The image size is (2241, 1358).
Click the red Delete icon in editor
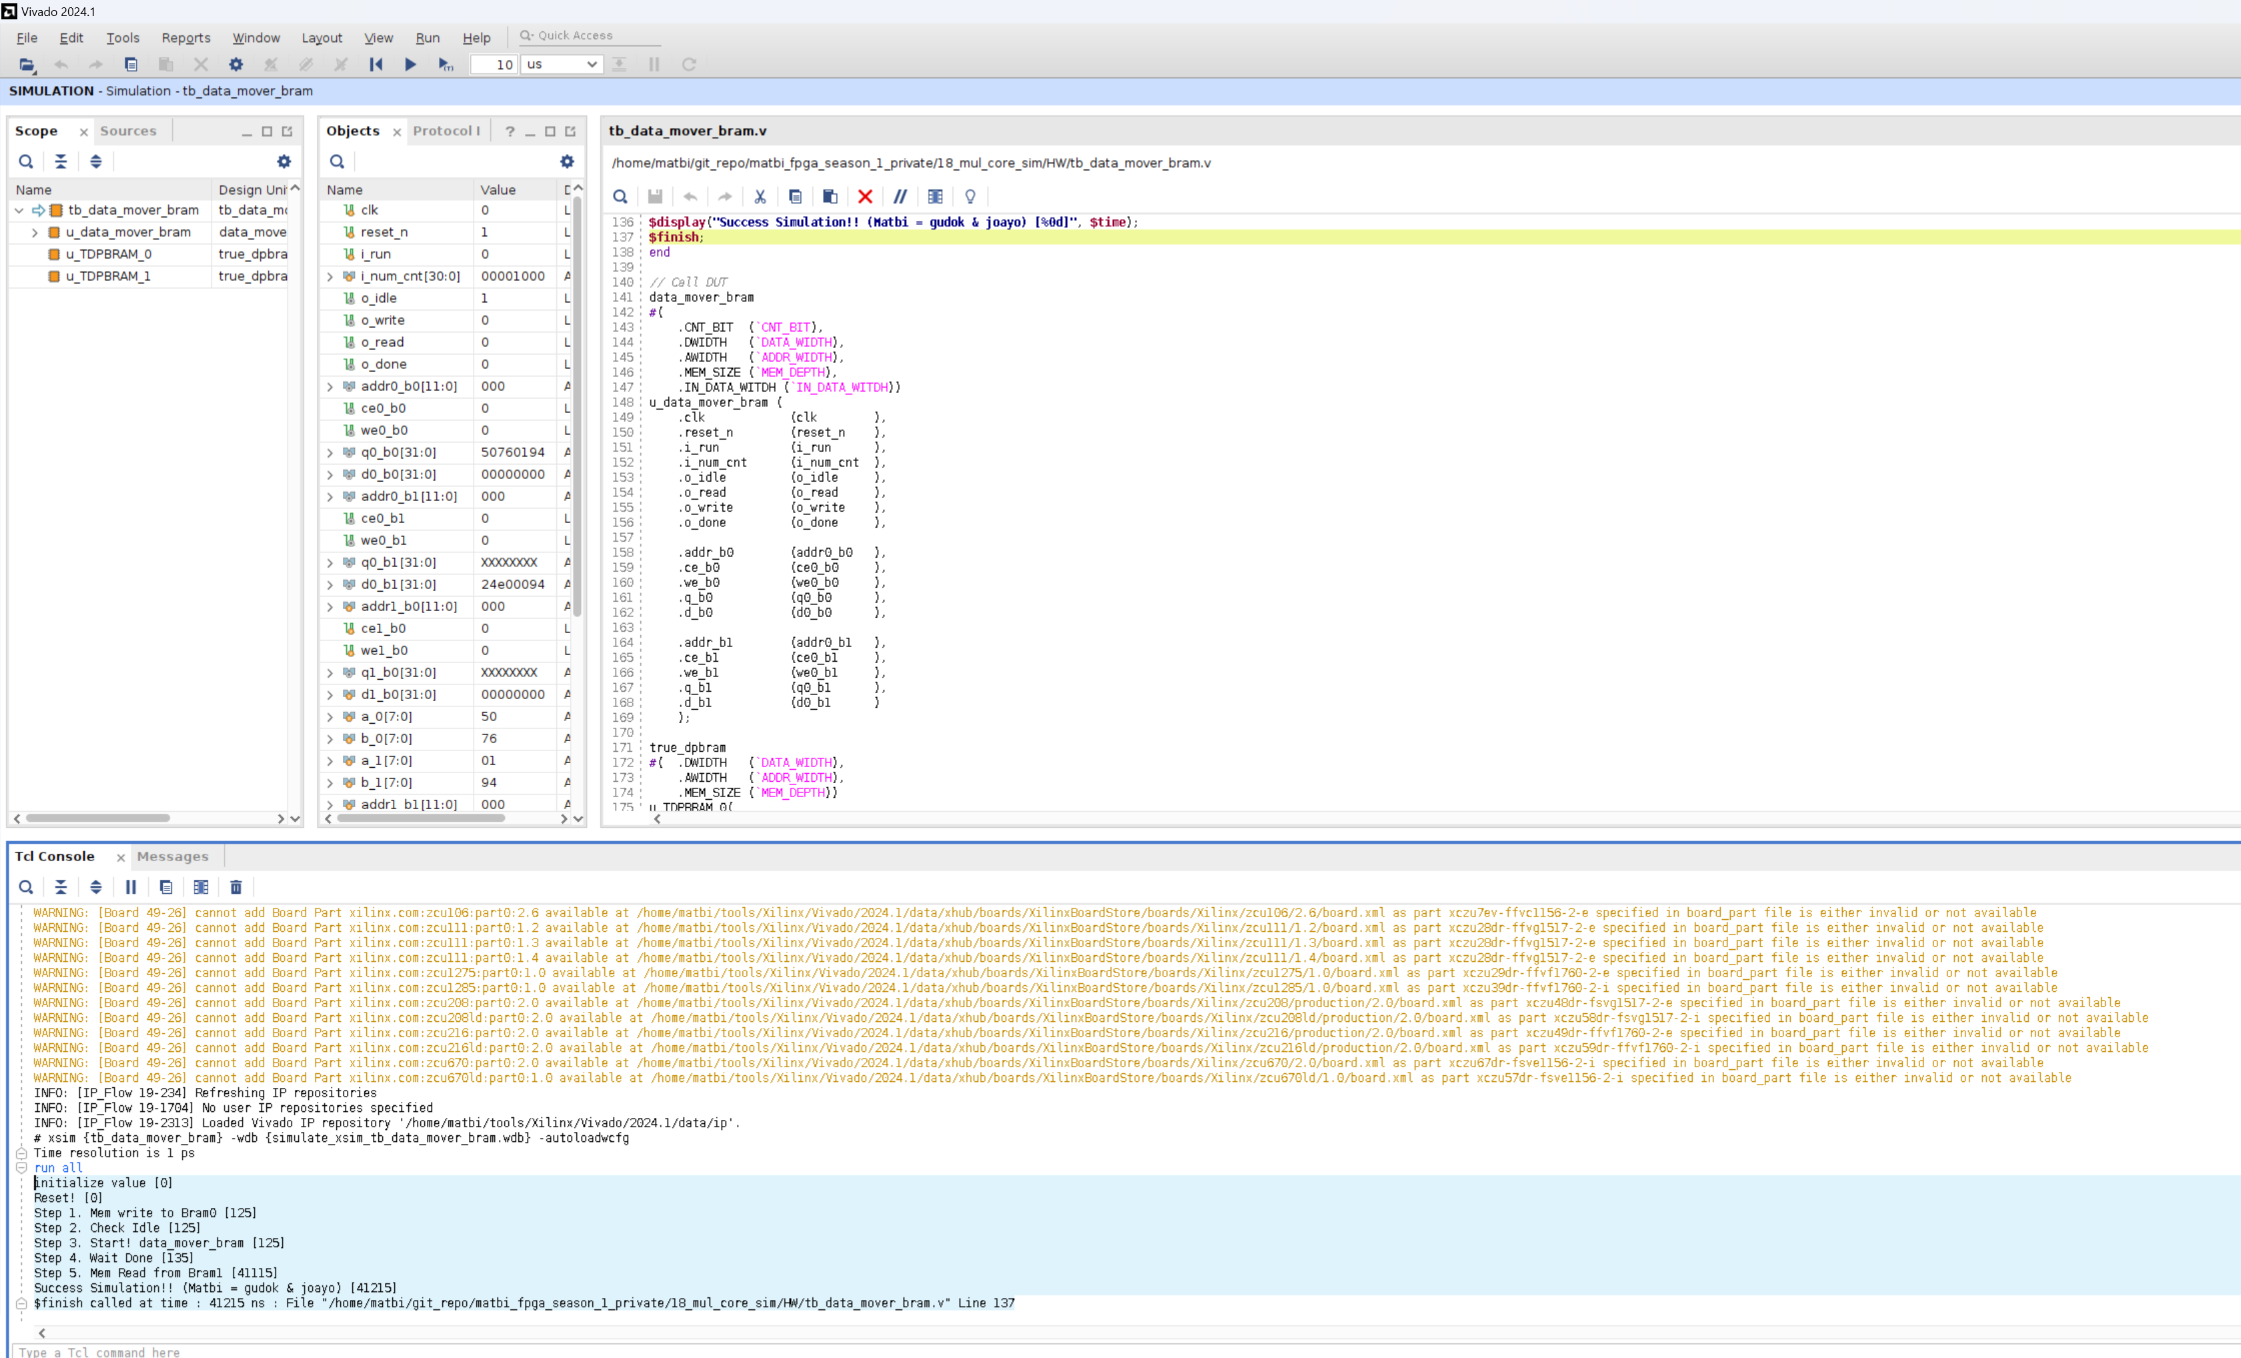(x=865, y=197)
